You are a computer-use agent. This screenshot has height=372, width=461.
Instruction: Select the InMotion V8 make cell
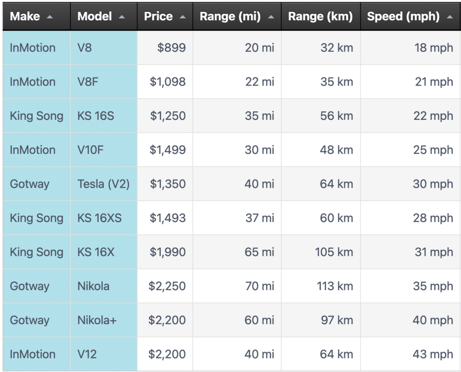coord(32,48)
